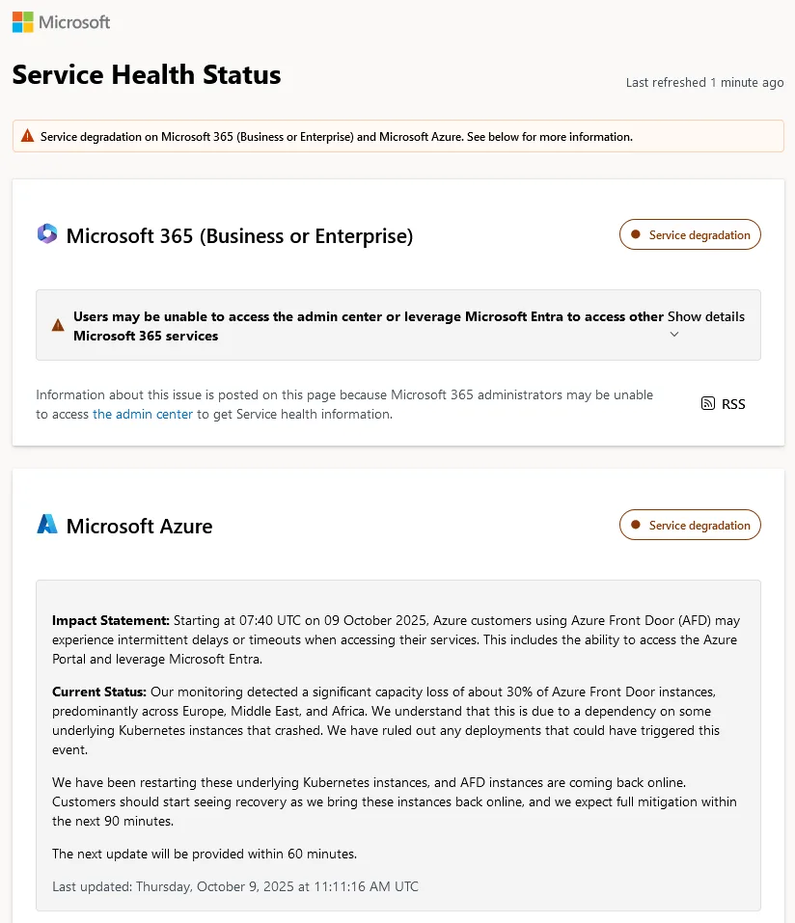Click the warning triangle beside the admin center advisory
This screenshot has width=795, height=923.
coord(58,324)
